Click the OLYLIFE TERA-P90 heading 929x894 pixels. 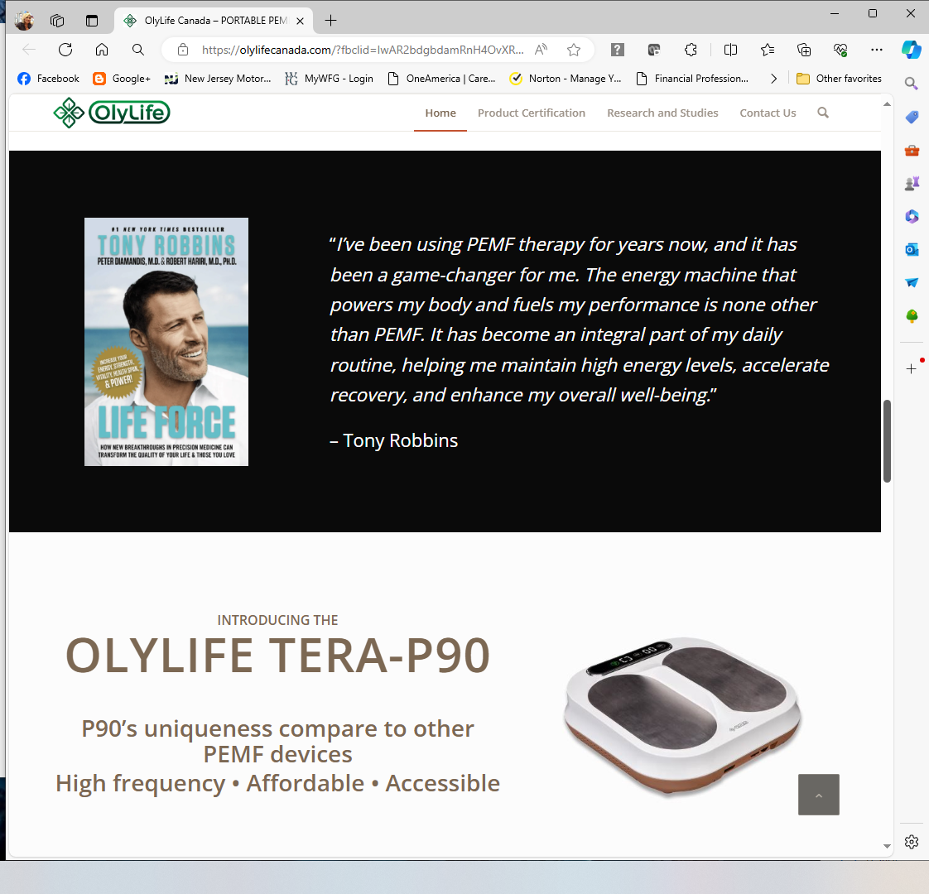(277, 656)
